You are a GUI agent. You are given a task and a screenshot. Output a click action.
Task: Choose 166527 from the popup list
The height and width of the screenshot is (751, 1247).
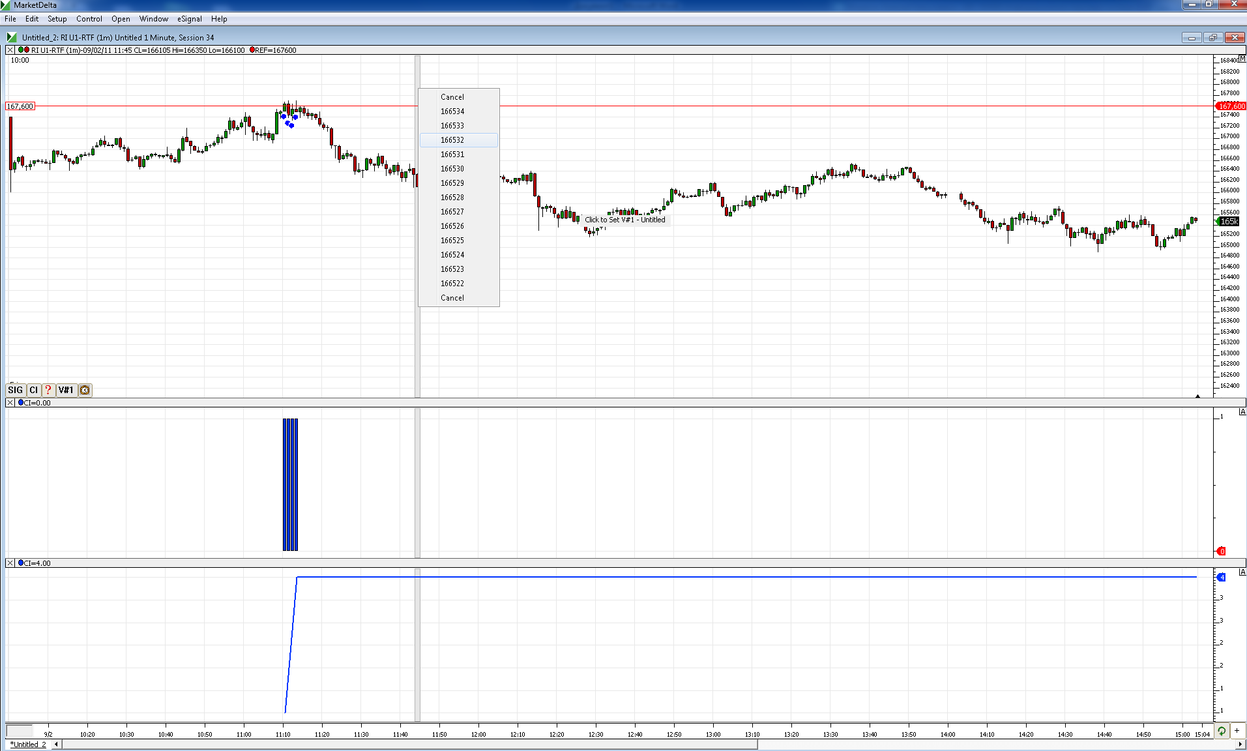pos(452,212)
